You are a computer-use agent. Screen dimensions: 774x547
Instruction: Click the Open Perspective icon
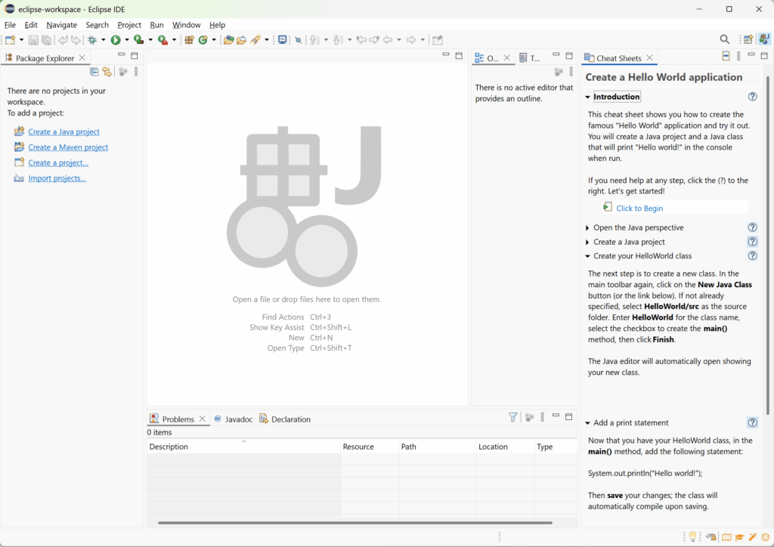(748, 39)
